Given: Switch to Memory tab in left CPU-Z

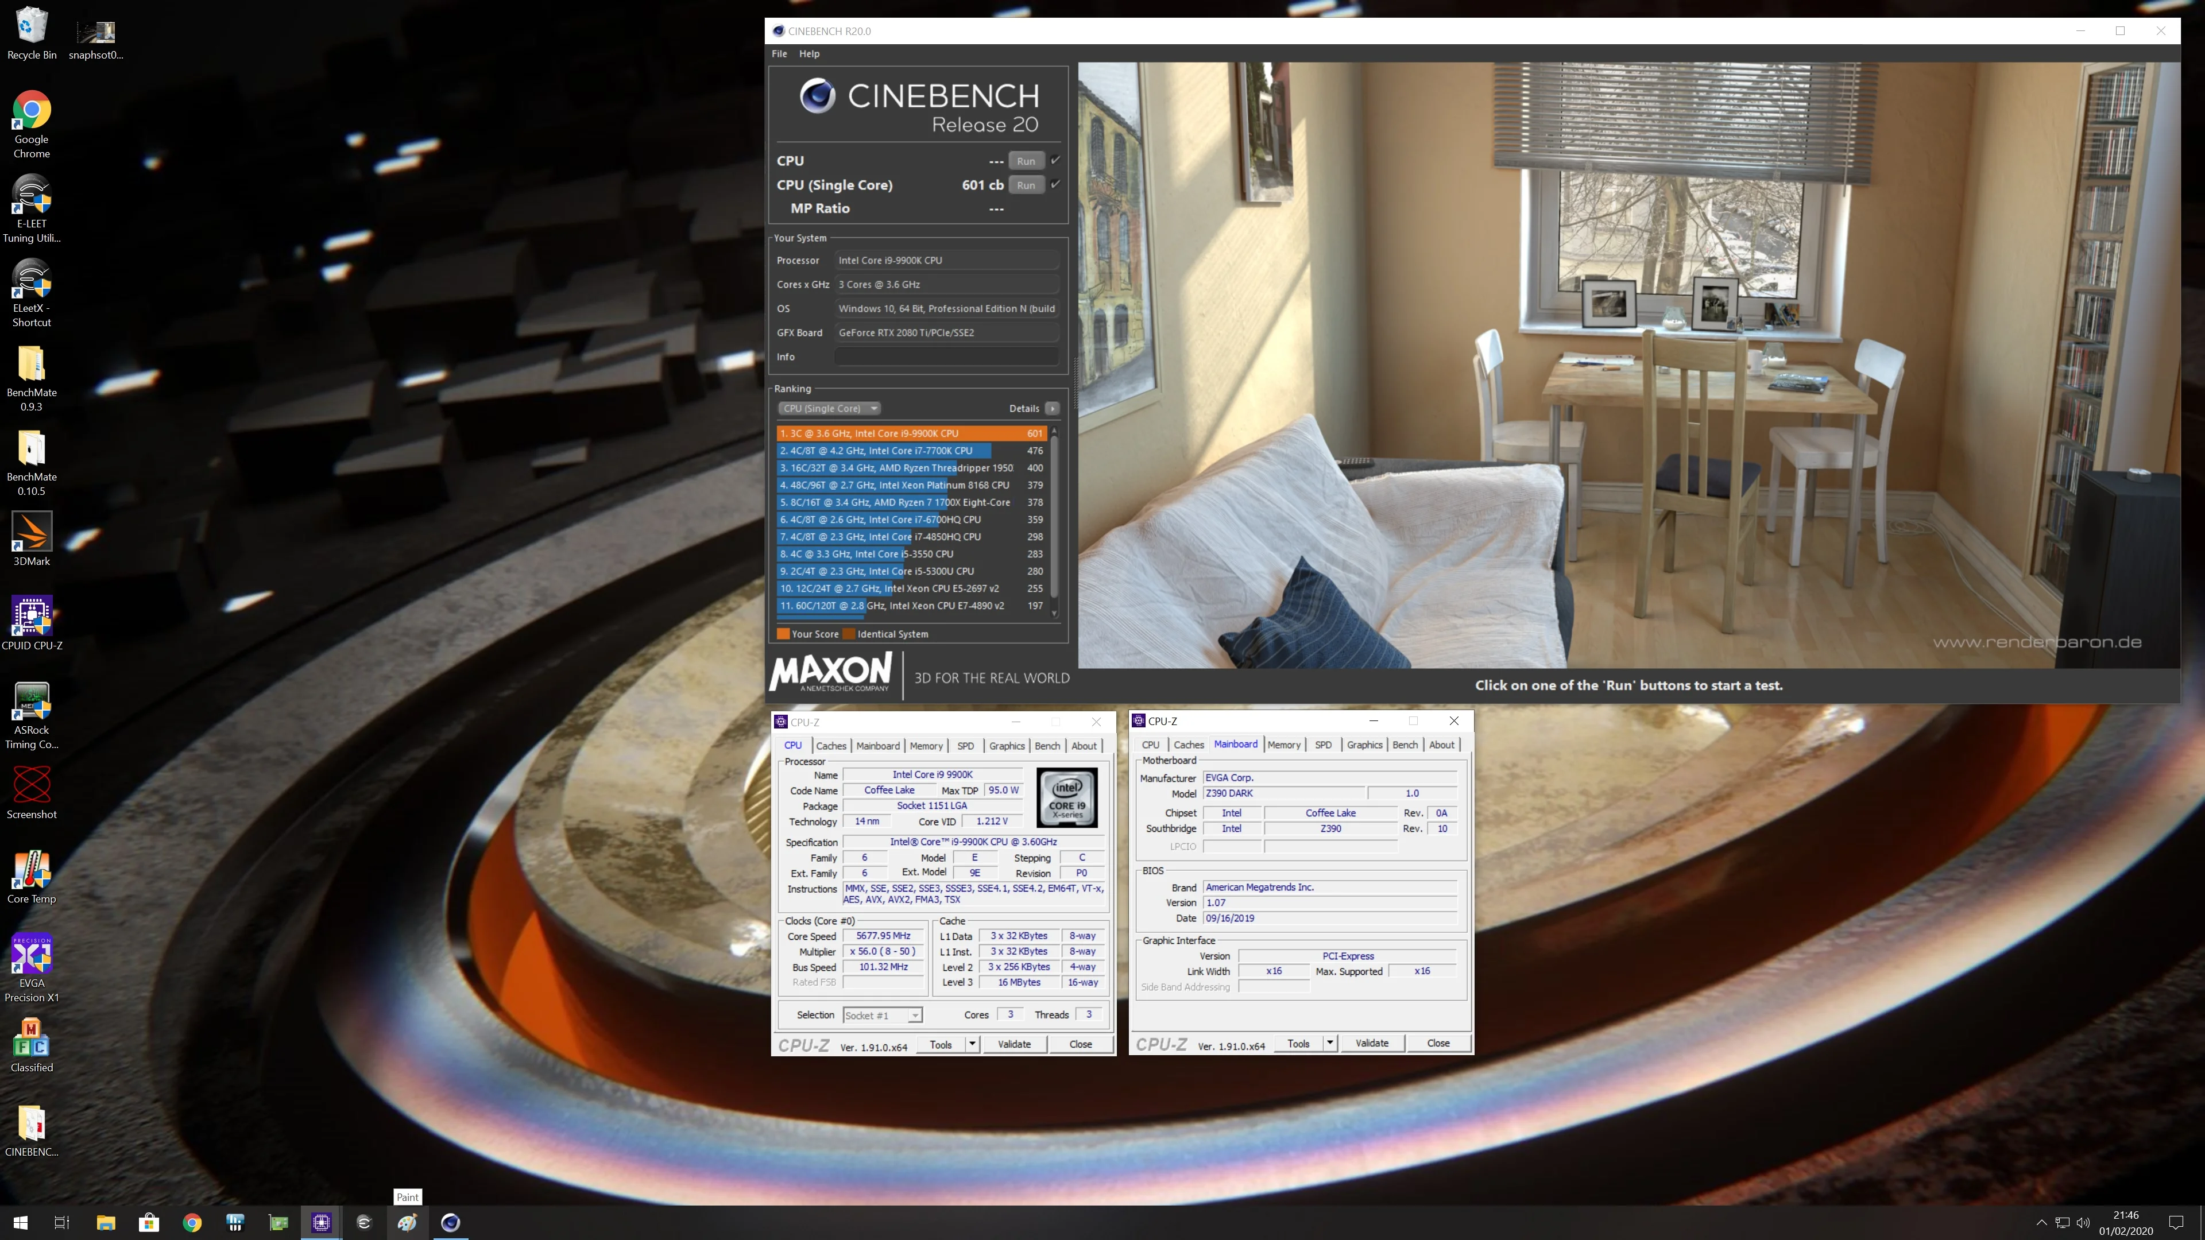Looking at the screenshot, I should [x=926, y=745].
